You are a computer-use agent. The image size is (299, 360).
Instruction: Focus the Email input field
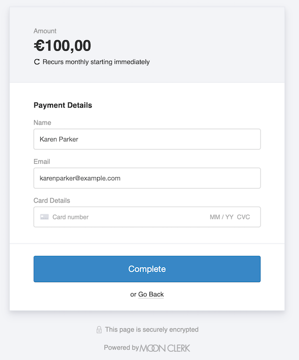(147, 178)
